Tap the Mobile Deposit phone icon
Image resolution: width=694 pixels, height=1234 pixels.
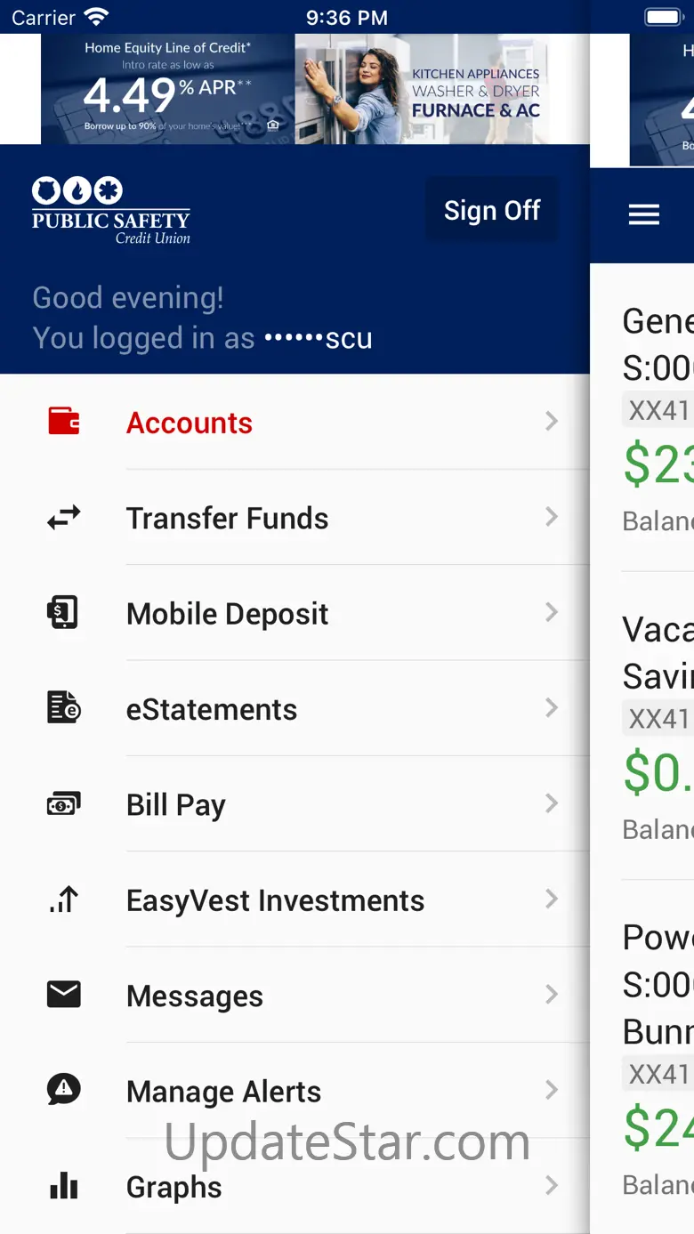point(64,613)
